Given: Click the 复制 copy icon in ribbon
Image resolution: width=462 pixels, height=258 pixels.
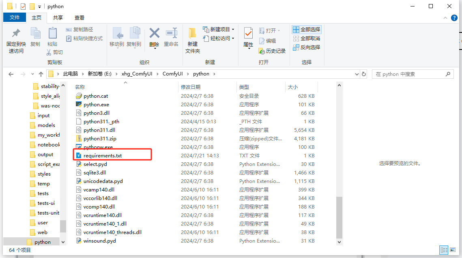Looking at the screenshot, I should 35,33.
